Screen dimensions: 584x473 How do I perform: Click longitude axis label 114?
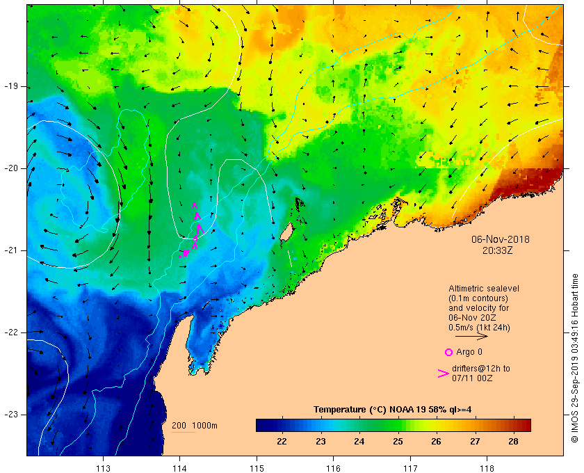coord(180,468)
